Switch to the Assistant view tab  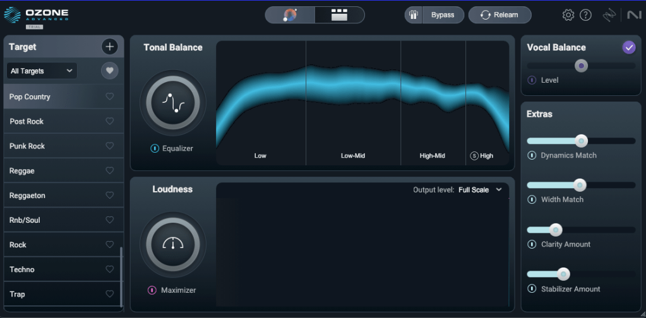[x=290, y=15]
